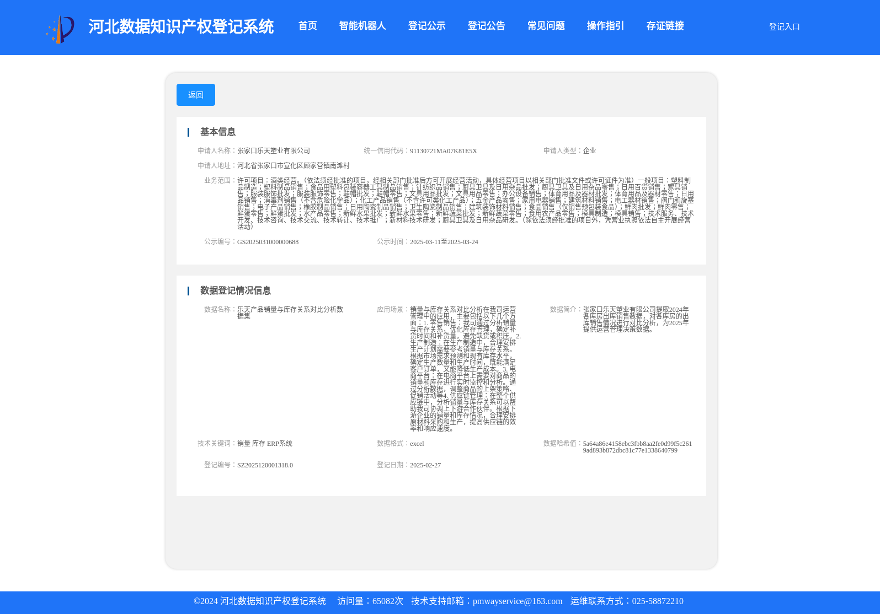
Task: Open the 首页 menu item
Action: [x=307, y=26]
